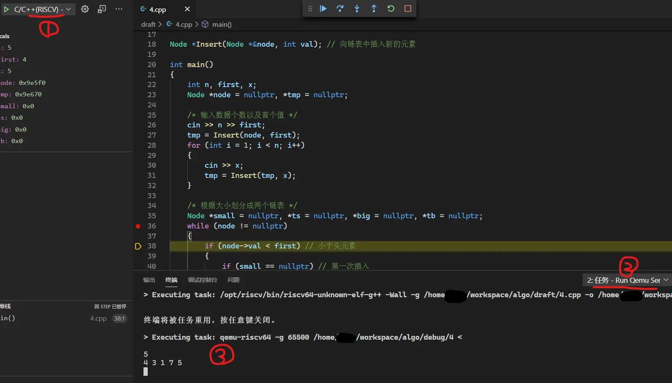Switch to the 输出 panel tab
The image size is (672, 383).
coord(149,280)
